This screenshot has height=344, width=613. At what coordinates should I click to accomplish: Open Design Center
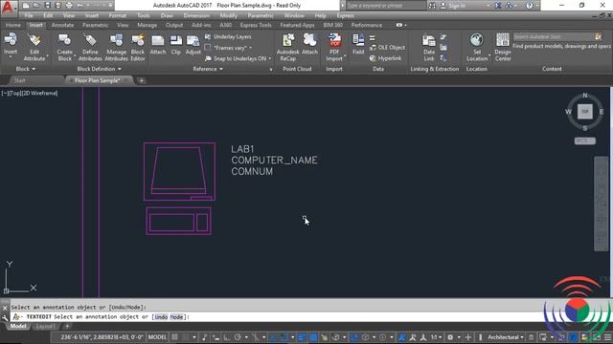[503, 47]
